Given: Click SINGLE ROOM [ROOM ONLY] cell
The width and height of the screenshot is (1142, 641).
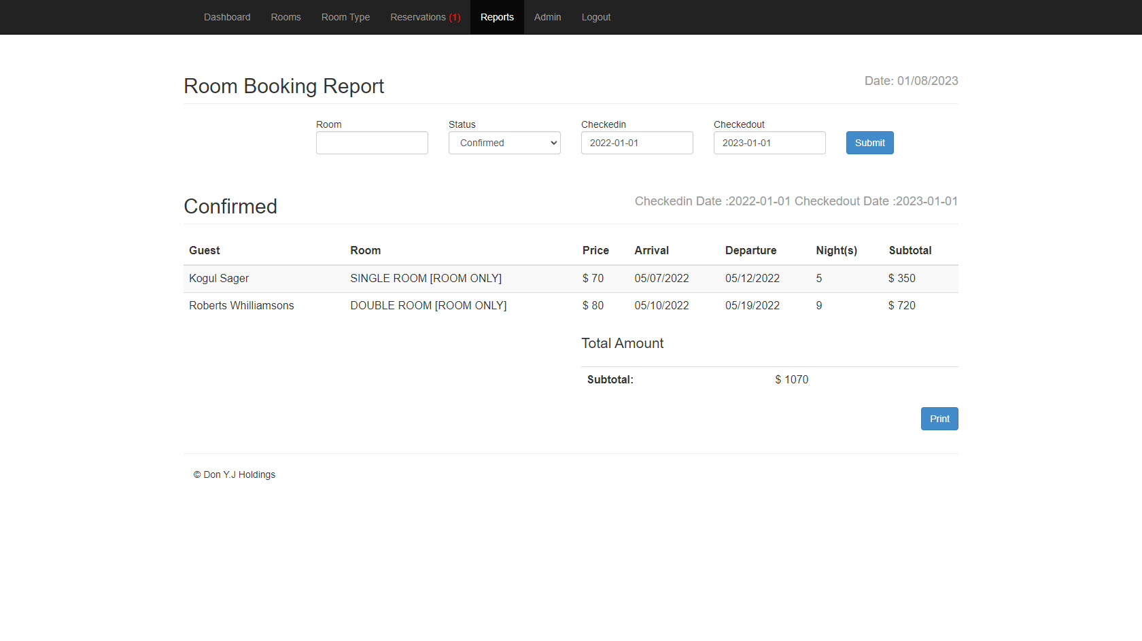Looking at the screenshot, I should tap(426, 278).
